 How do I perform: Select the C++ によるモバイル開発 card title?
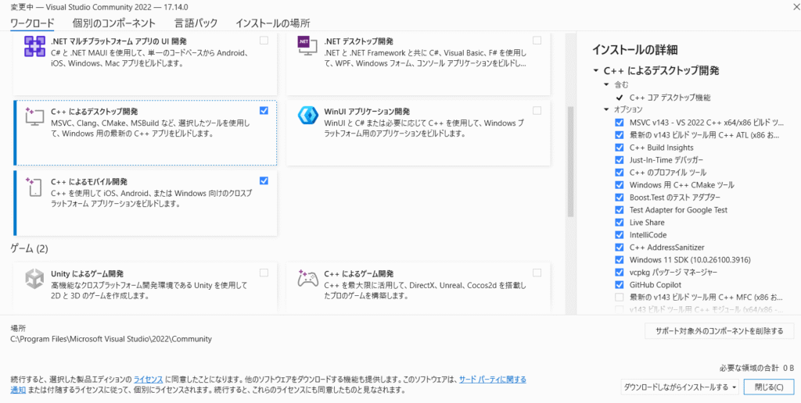point(89,182)
